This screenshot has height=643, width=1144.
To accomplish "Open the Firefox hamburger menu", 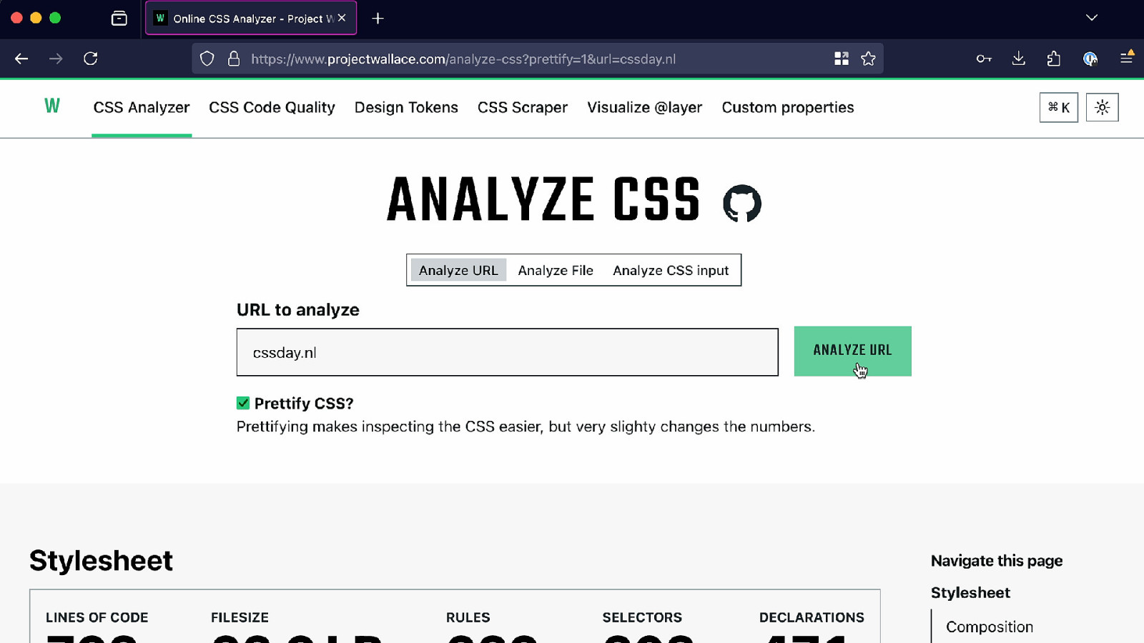I will (1126, 57).
